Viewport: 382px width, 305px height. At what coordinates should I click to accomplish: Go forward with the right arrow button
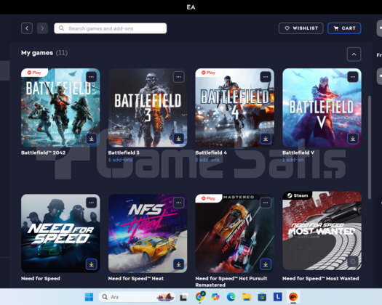point(42,28)
